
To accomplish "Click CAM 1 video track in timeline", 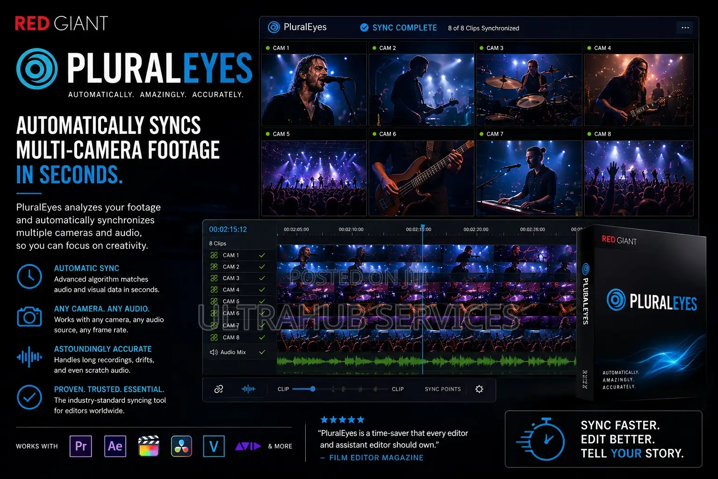I will pos(426,253).
